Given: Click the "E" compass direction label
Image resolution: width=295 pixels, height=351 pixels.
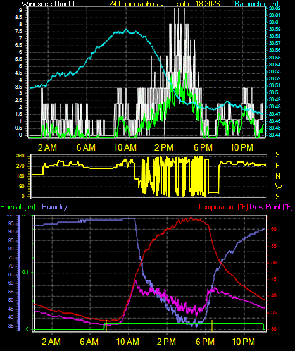Looking at the screenshot, I should pos(277,166).
